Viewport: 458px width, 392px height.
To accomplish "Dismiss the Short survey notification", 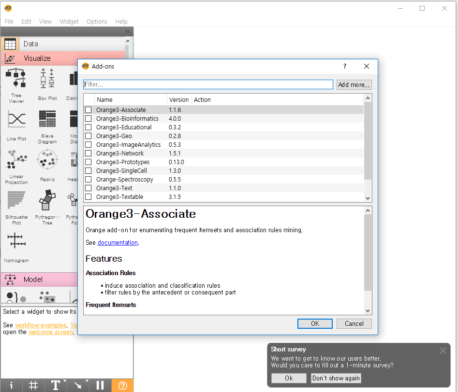I will click(443, 350).
